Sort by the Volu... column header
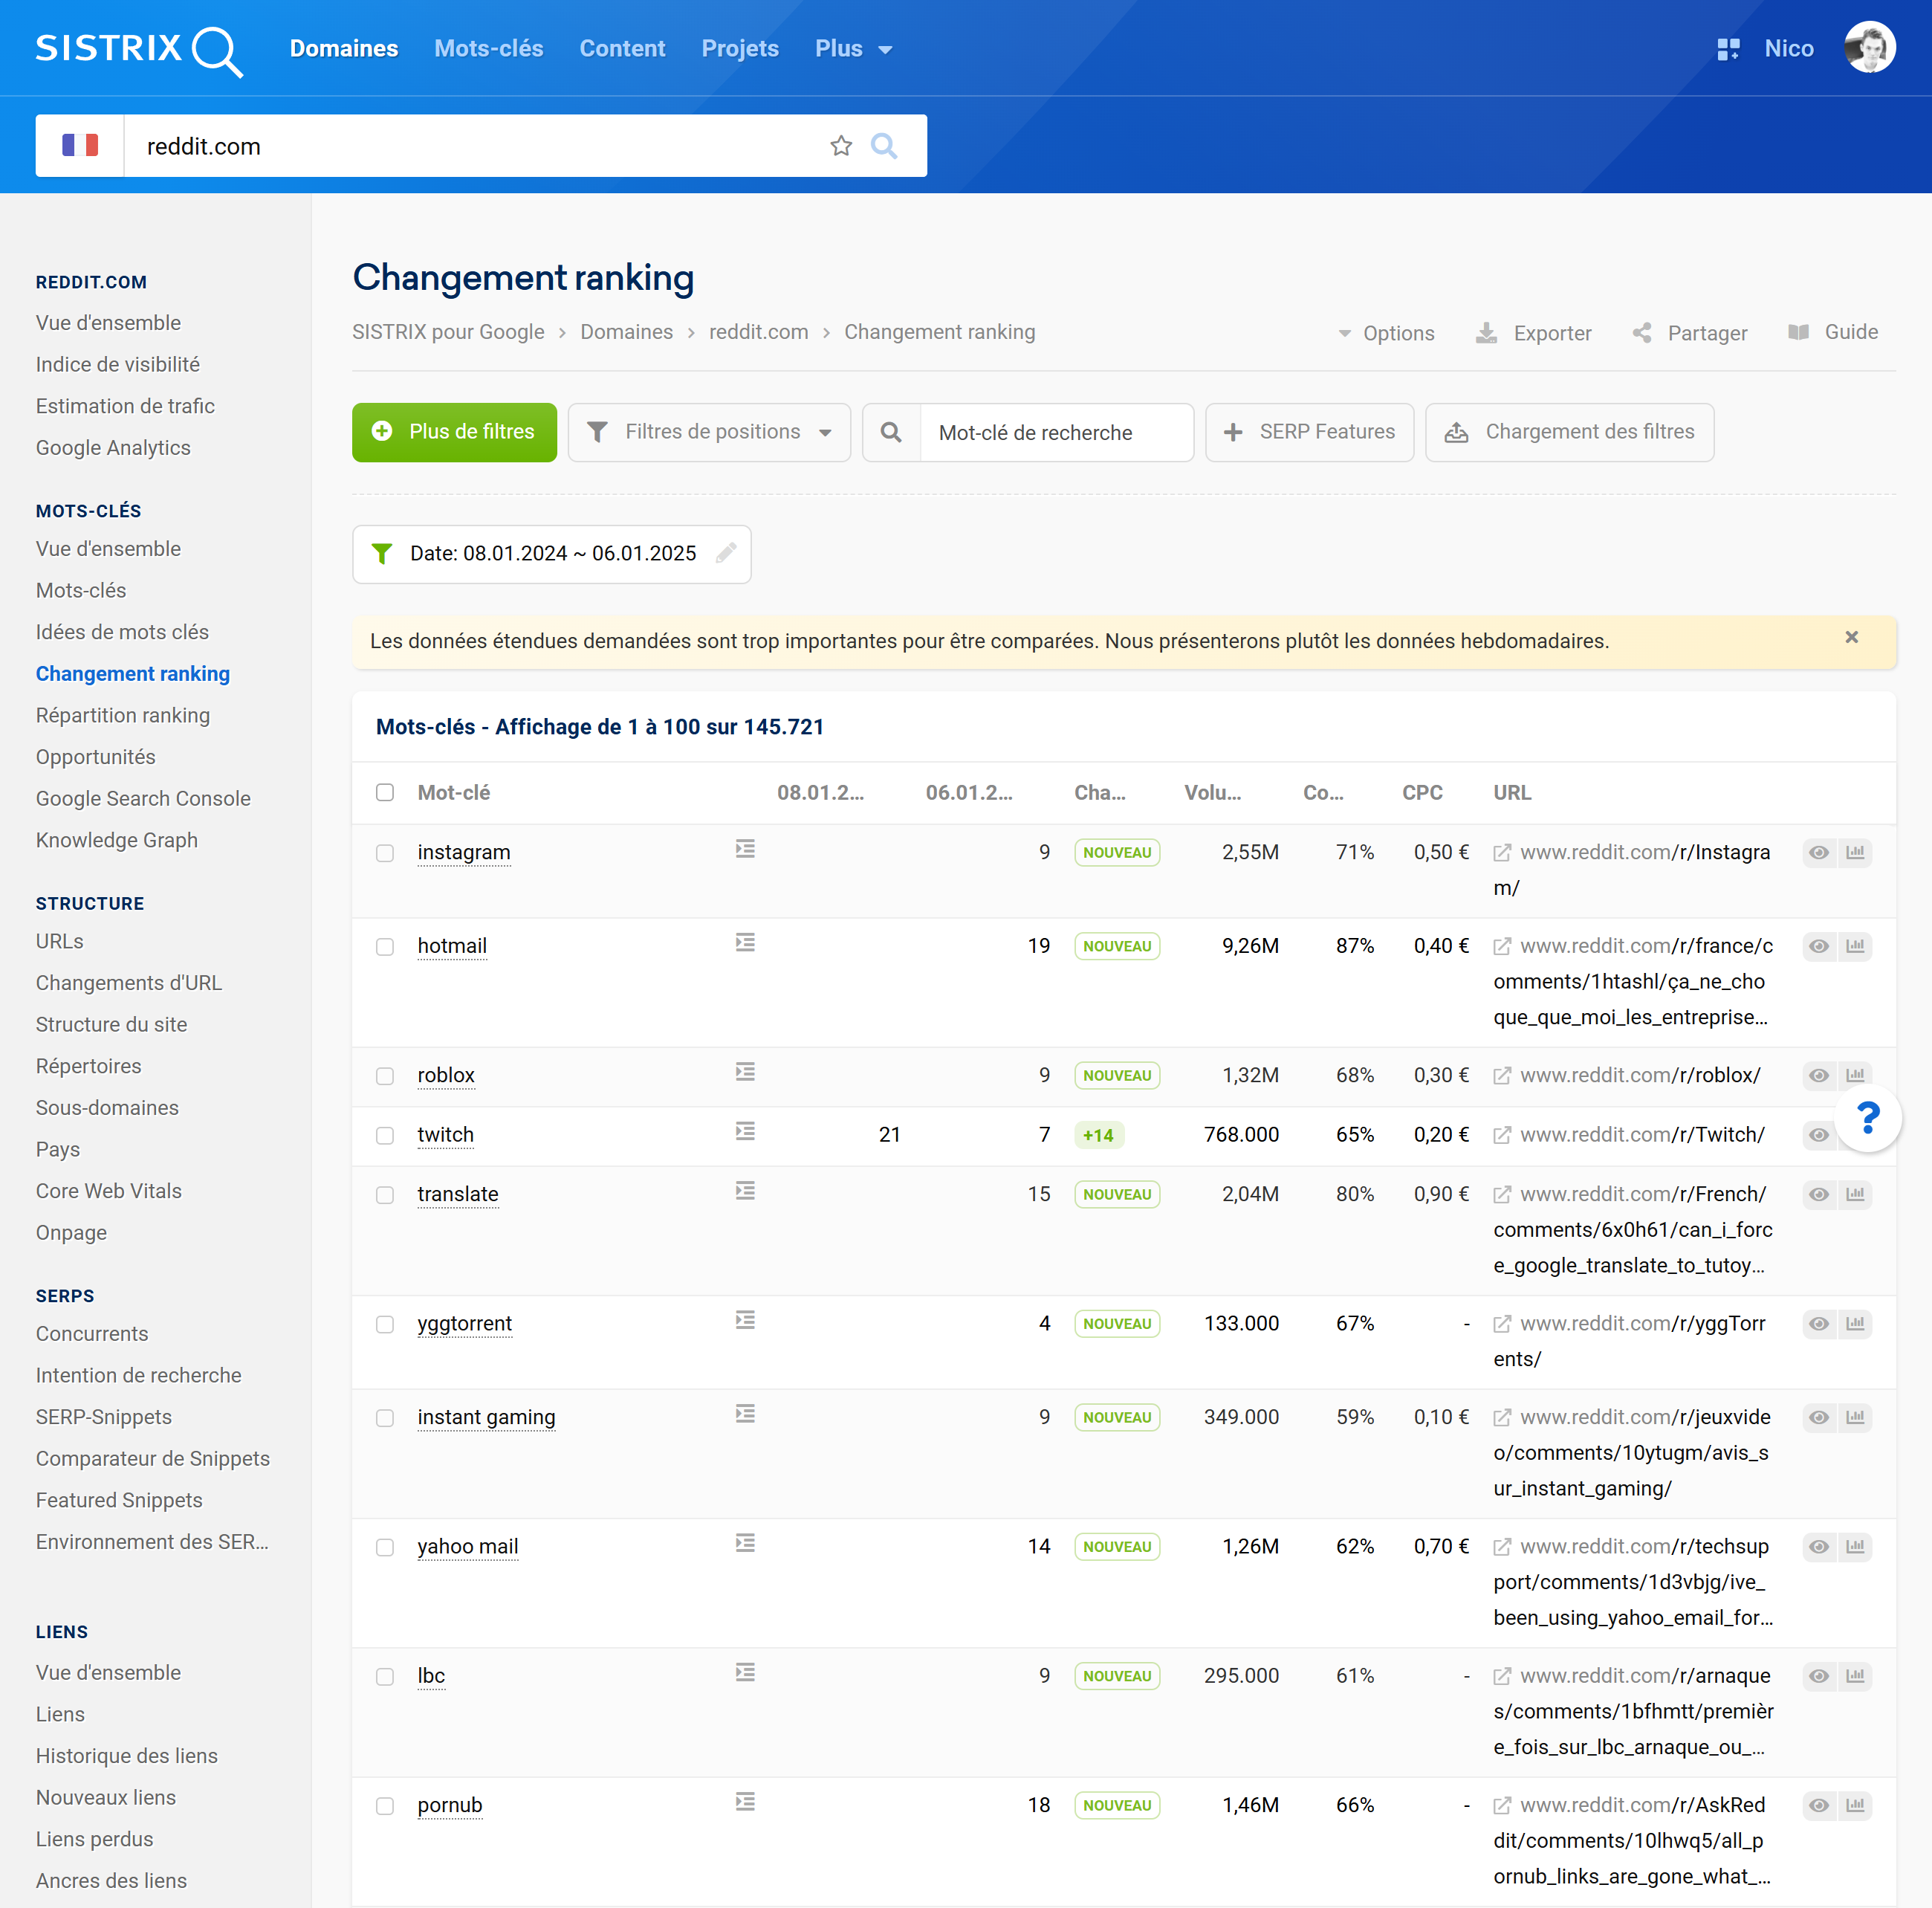This screenshot has width=1932, height=1908. pyautogui.click(x=1212, y=793)
